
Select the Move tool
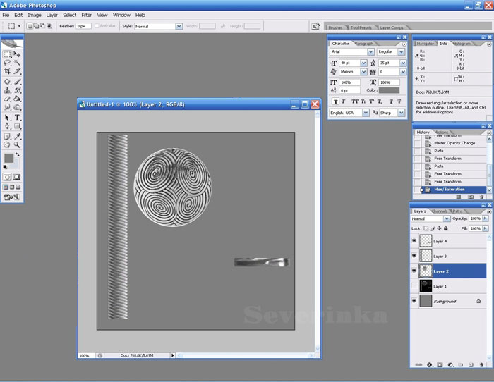[x=18, y=54]
